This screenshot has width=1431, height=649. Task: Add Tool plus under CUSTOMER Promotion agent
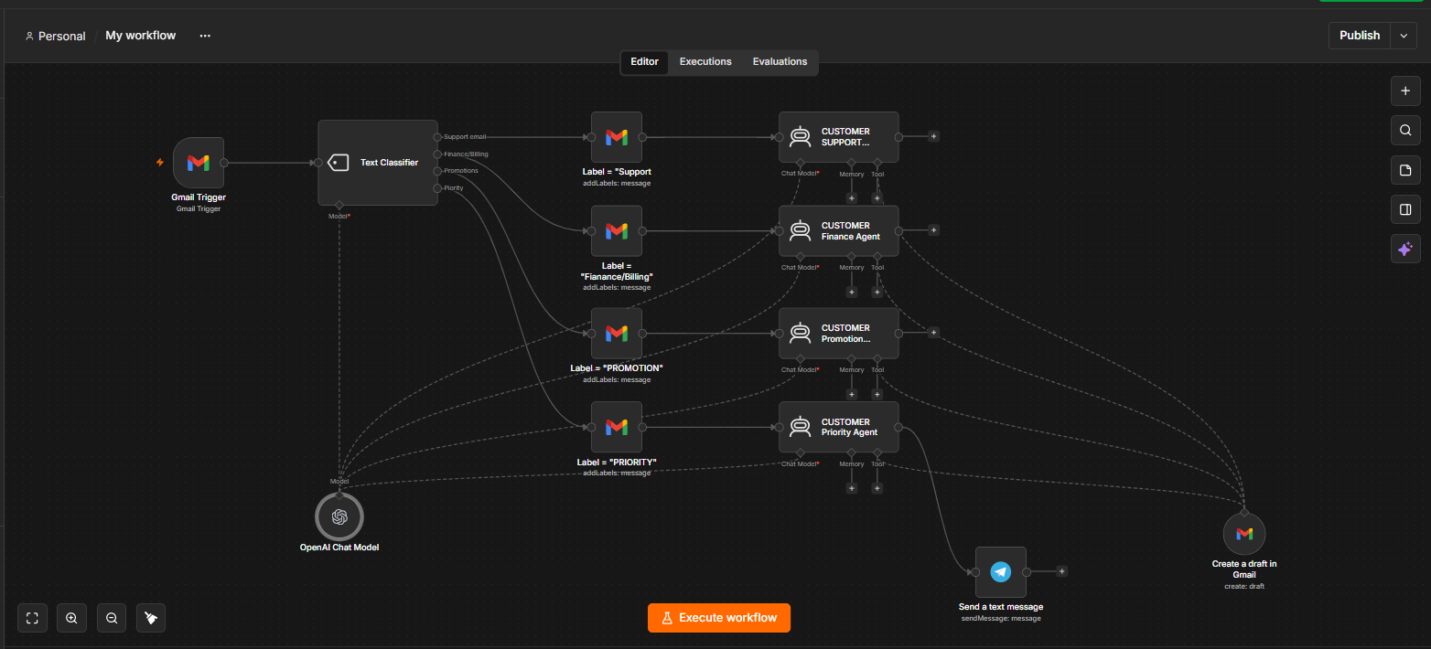pos(877,395)
